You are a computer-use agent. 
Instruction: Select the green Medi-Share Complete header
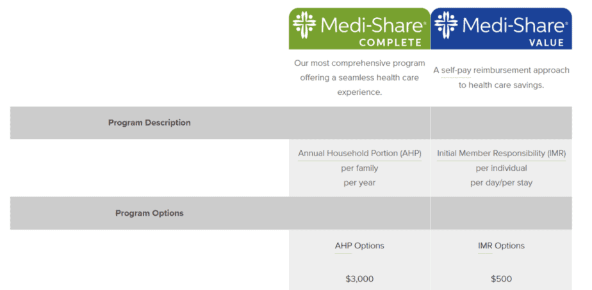(x=359, y=29)
